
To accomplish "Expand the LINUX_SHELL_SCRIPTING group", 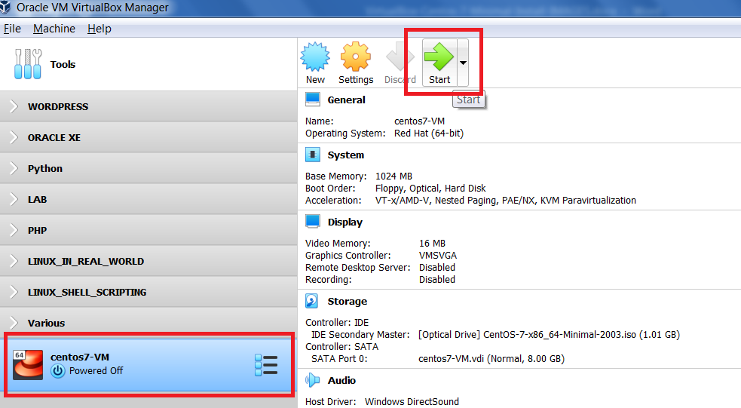I will [x=14, y=292].
